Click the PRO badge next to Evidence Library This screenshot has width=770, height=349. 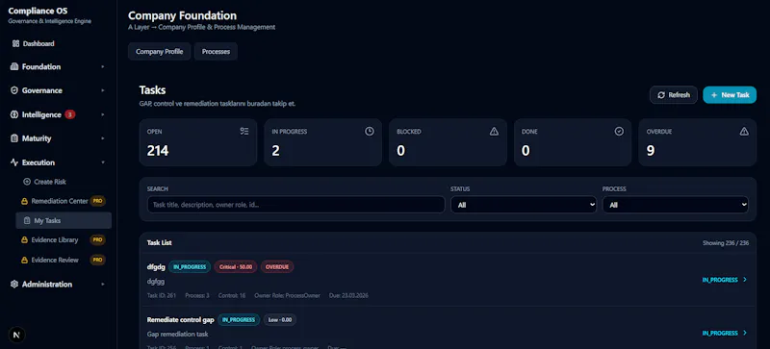pos(98,240)
